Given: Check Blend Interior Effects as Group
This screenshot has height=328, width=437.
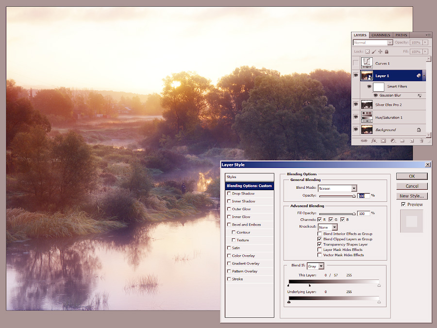Looking at the screenshot, I should (x=319, y=233).
